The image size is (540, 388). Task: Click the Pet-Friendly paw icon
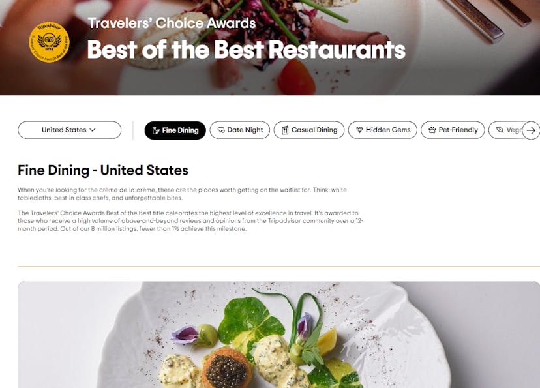(432, 130)
